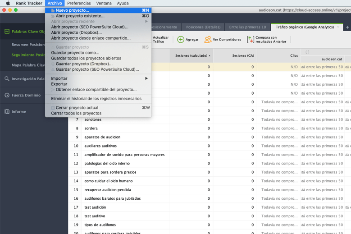This screenshot has height=234, width=351.
Task: Click the Informe document icon
Action: coord(7,111)
